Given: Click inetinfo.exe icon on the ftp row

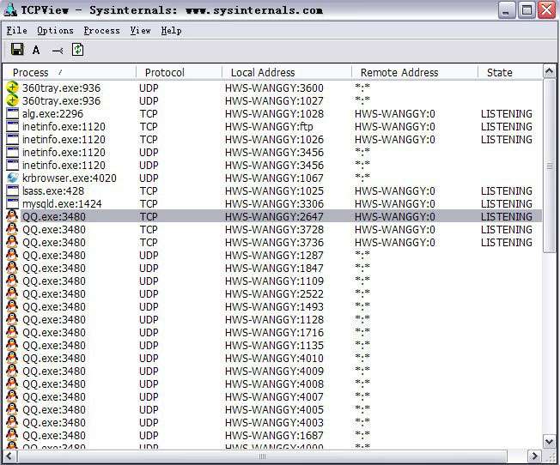Looking at the screenshot, I should (x=12, y=126).
